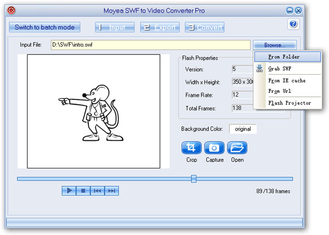Click the Capture label text
The image size is (329, 235).
tap(214, 160)
